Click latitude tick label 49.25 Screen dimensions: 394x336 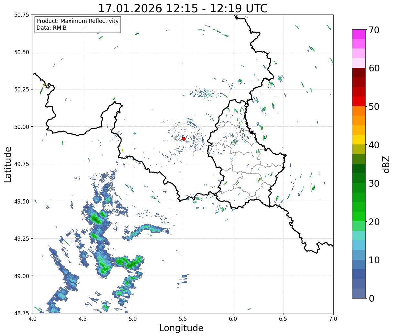pos(22,239)
